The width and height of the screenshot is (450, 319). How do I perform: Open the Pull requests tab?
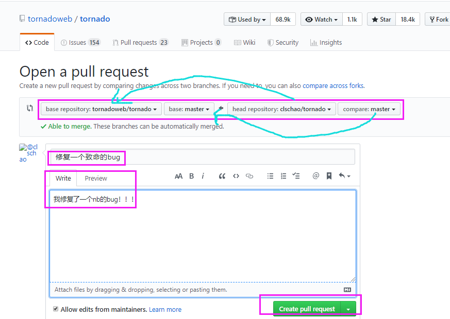tap(141, 42)
